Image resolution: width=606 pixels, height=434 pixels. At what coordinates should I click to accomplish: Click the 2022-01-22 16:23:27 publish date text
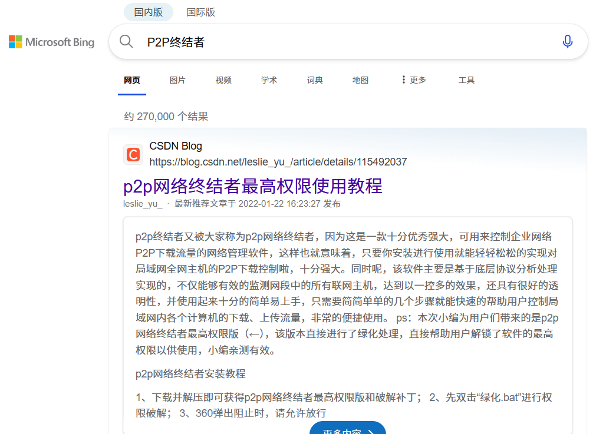[279, 204]
